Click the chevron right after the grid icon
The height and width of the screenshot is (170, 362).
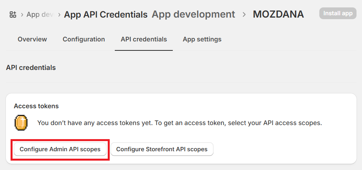tap(22, 14)
